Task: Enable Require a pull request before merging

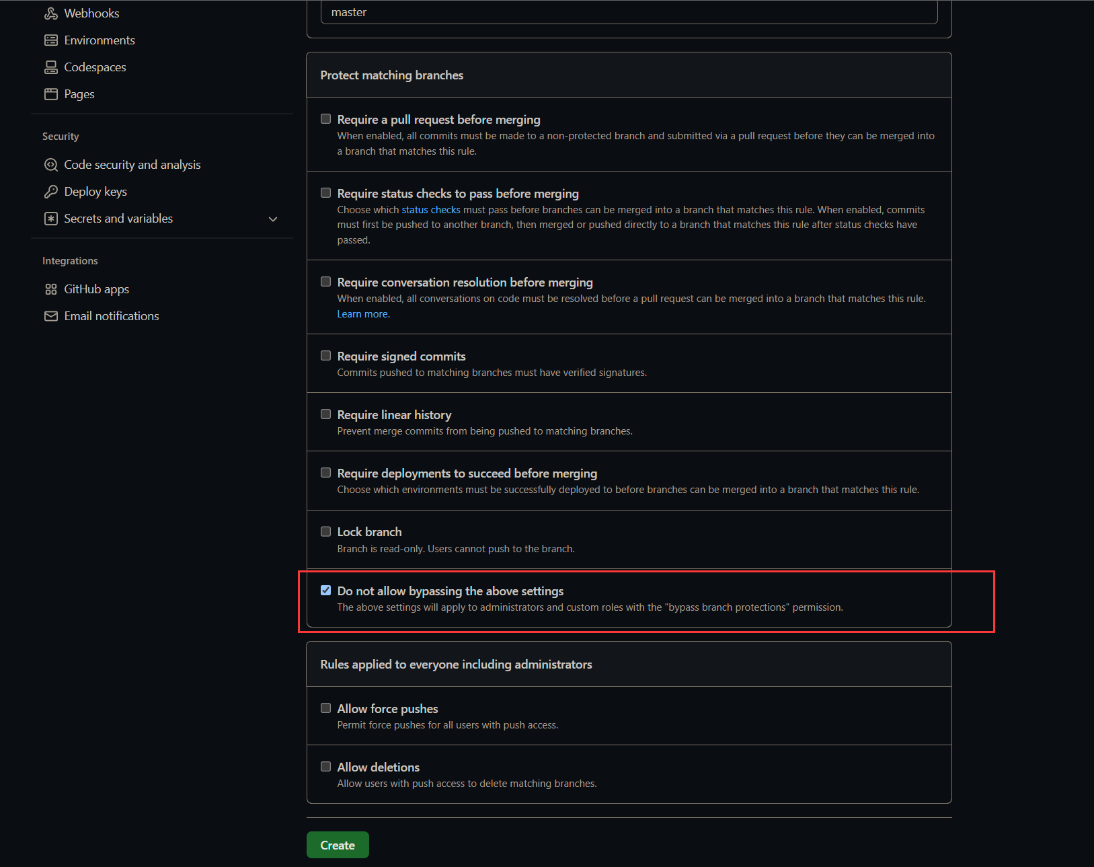Action: tap(326, 119)
